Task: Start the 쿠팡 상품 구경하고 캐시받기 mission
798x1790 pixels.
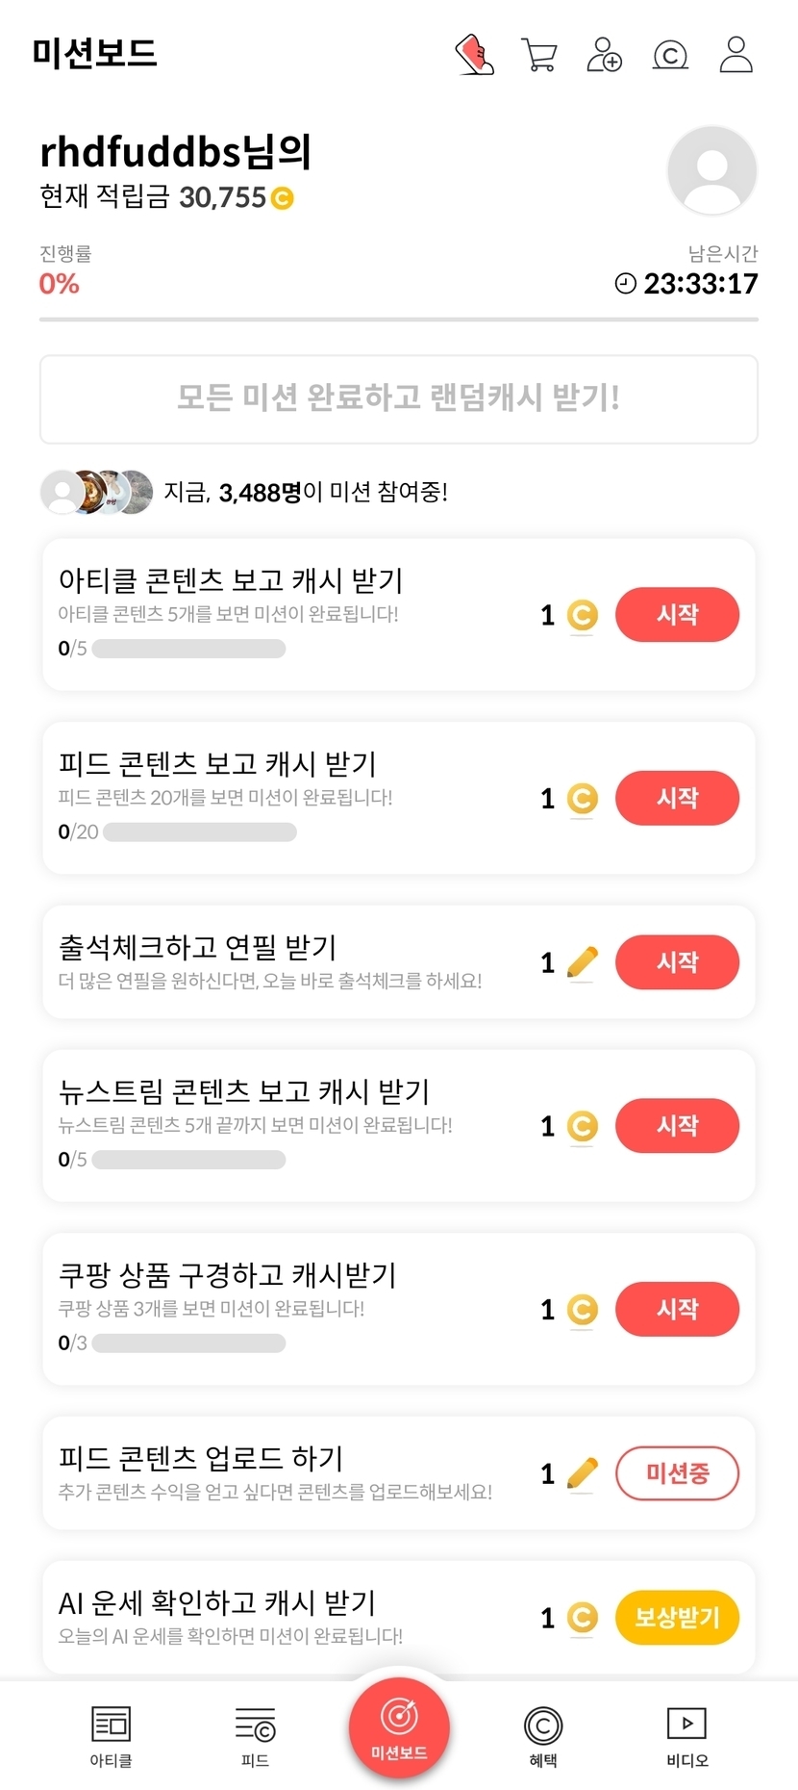Action: point(677,1309)
